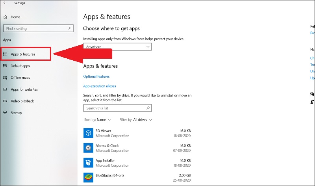Open the Filter by All drives dropdown

point(135,120)
